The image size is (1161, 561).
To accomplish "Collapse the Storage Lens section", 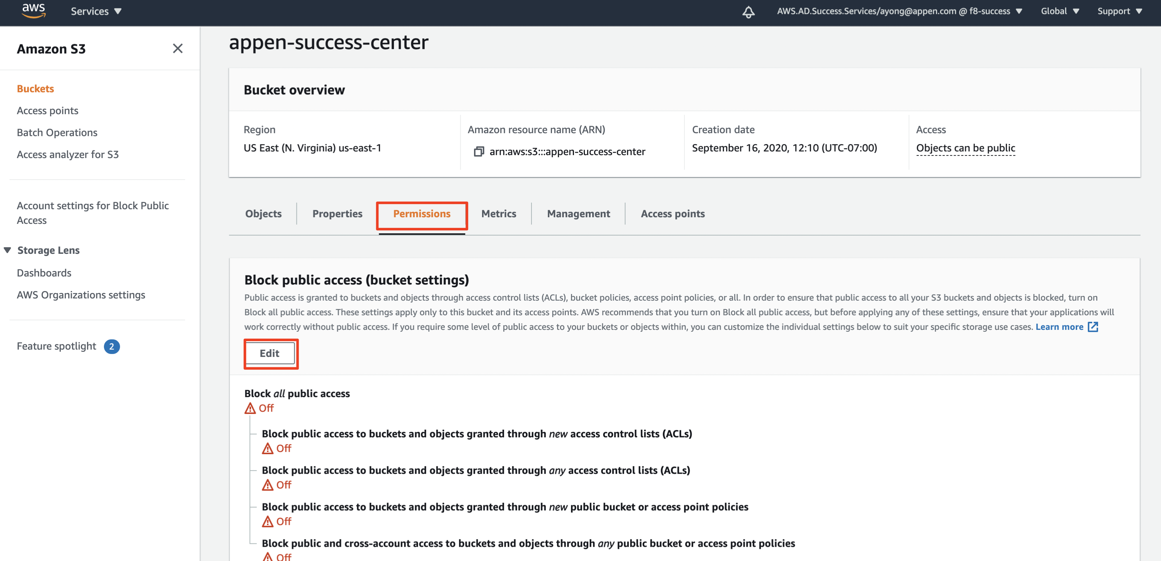I will pyautogui.click(x=7, y=251).
